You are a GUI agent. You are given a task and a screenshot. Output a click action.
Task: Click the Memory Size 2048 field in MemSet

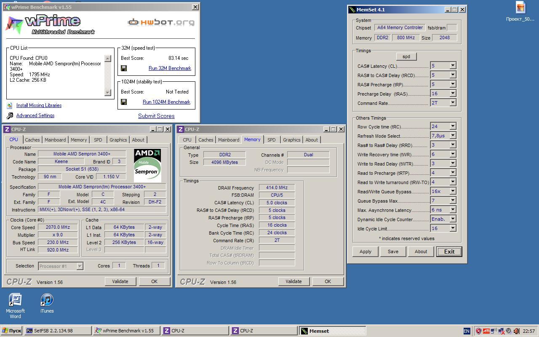pos(445,37)
